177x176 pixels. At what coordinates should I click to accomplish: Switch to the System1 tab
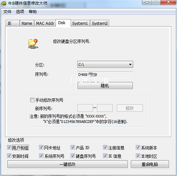(80, 23)
